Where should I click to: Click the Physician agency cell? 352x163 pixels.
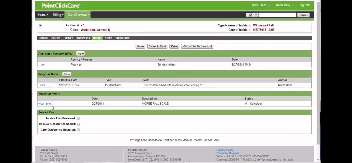(x=76, y=64)
